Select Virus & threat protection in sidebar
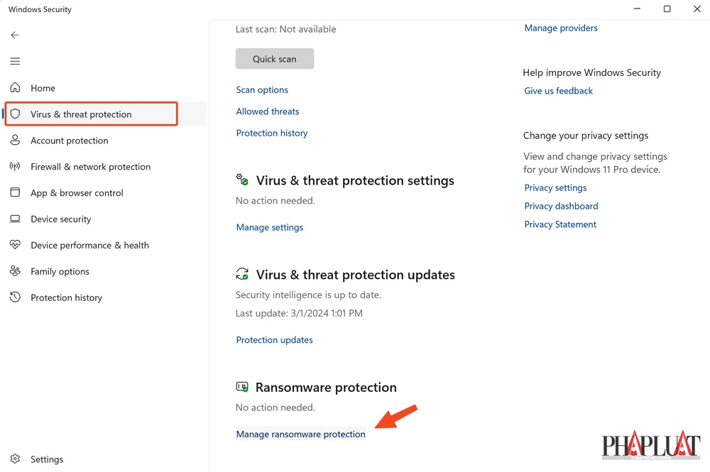 coord(81,114)
